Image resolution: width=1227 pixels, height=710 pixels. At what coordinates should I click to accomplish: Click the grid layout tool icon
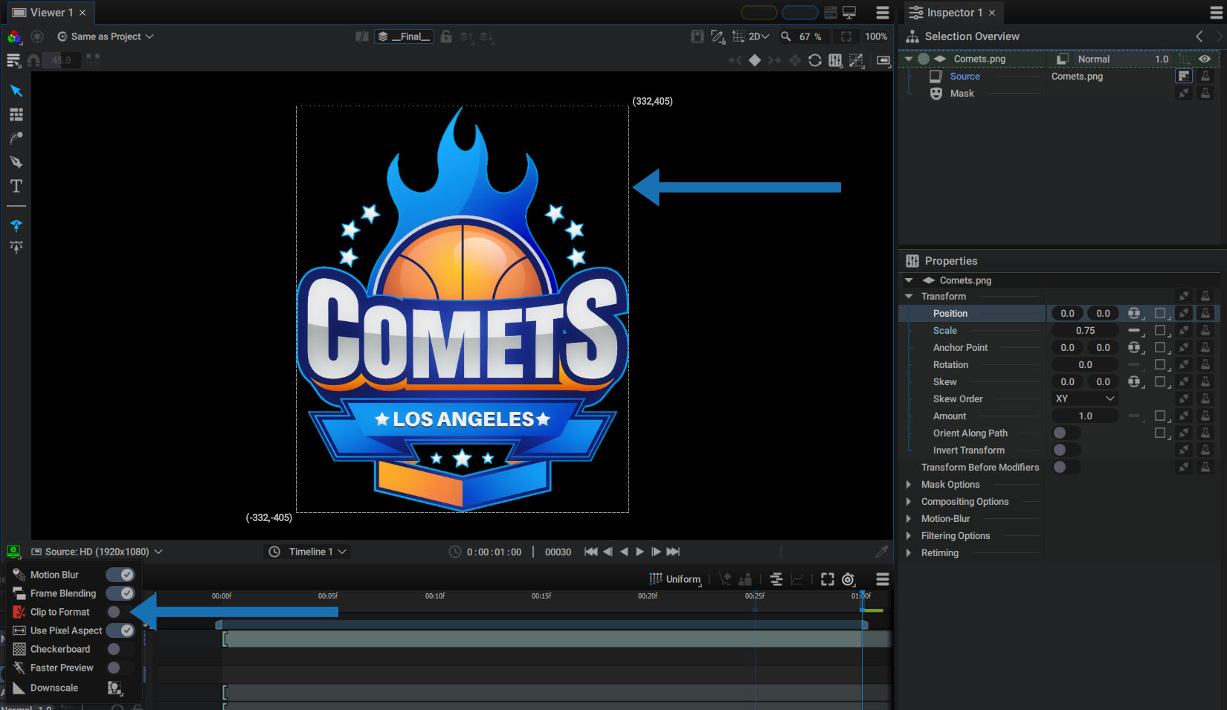click(16, 114)
